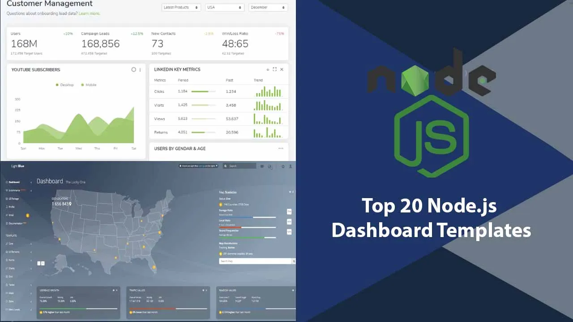
Task: Click the Learn more link
Action: click(x=89, y=13)
